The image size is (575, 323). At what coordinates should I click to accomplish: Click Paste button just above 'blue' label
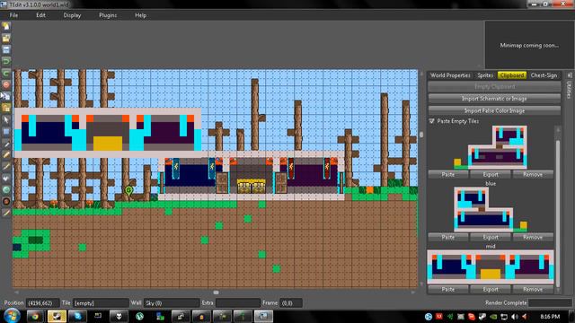click(448, 175)
